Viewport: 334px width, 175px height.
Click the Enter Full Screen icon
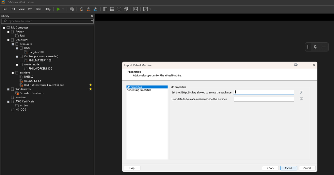point(119,9)
